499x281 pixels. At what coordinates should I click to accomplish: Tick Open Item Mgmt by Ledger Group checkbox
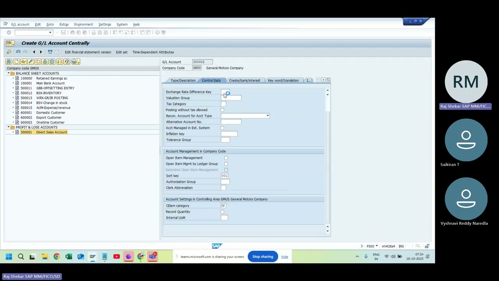tap(226, 164)
